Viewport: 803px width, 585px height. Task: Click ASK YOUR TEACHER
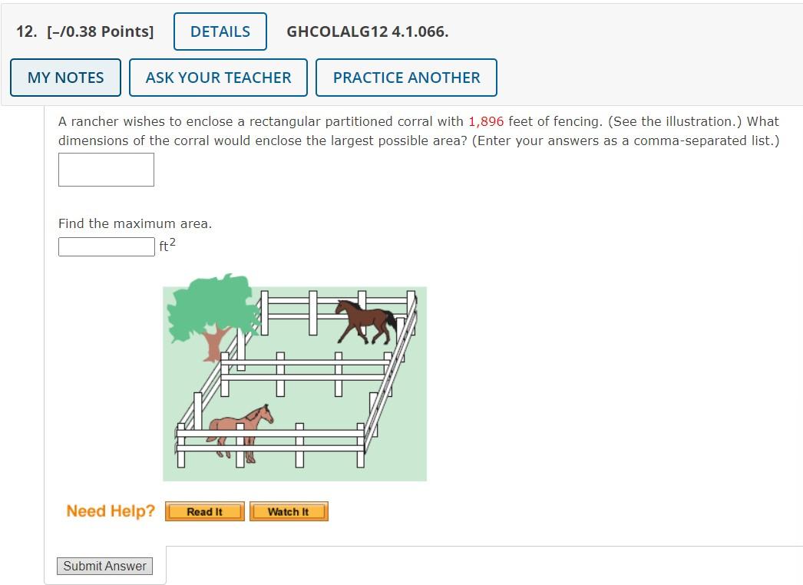[x=218, y=77]
